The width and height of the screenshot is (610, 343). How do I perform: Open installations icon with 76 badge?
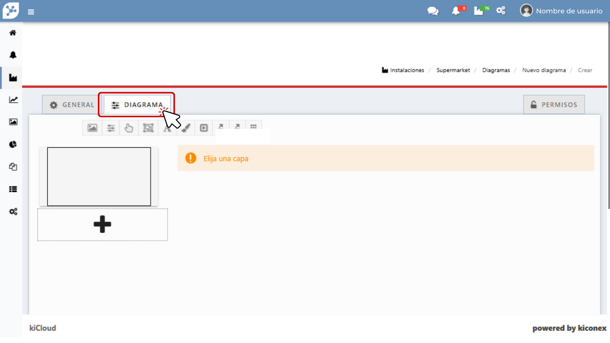point(479,11)
